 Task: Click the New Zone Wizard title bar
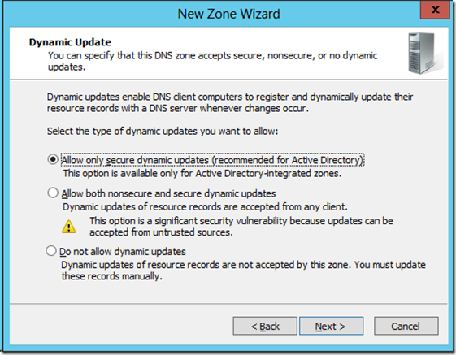click(228, 14)
